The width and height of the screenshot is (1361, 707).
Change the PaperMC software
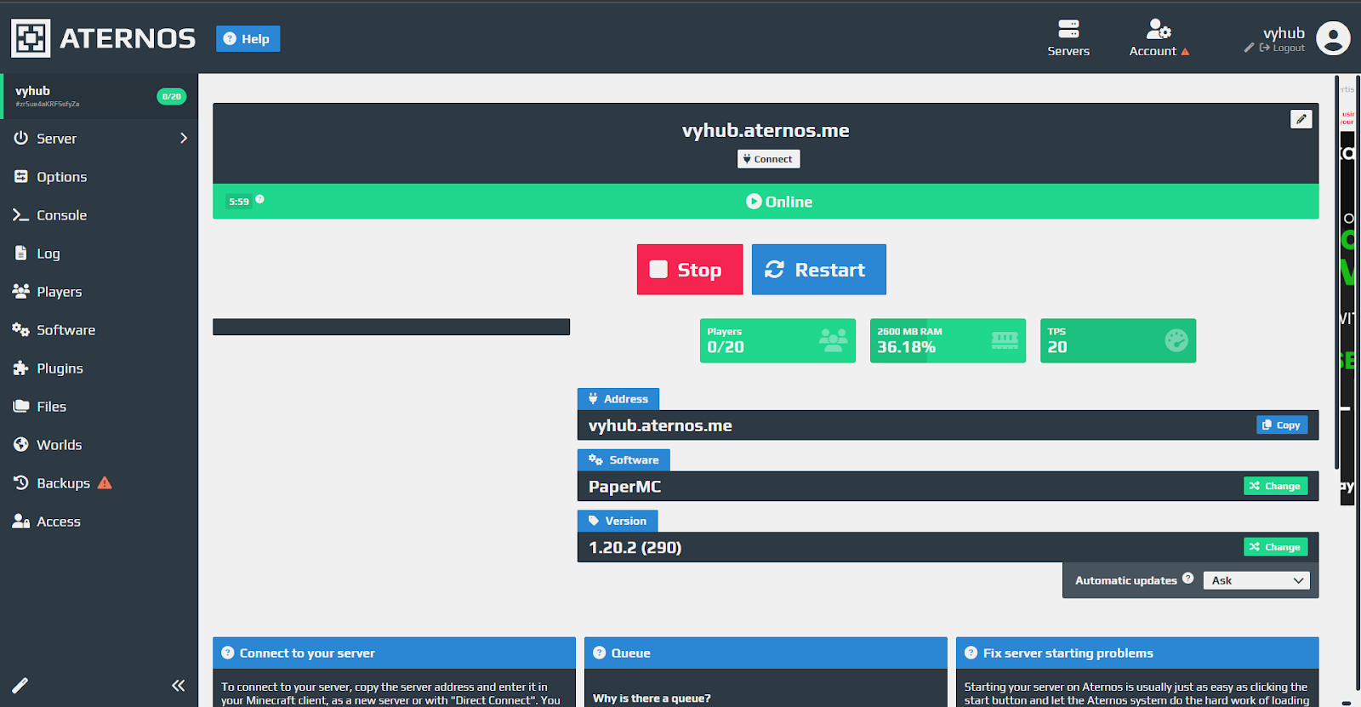click(1275, 486)
